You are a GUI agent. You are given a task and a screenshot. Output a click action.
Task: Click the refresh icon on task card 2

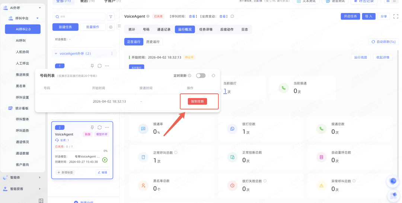pyautogui.click(x=100, y=128)
